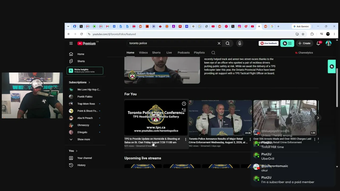The image size is (340, 191).
Task: Open options for the Over 500 Arrests video
Action: (315, 139)
